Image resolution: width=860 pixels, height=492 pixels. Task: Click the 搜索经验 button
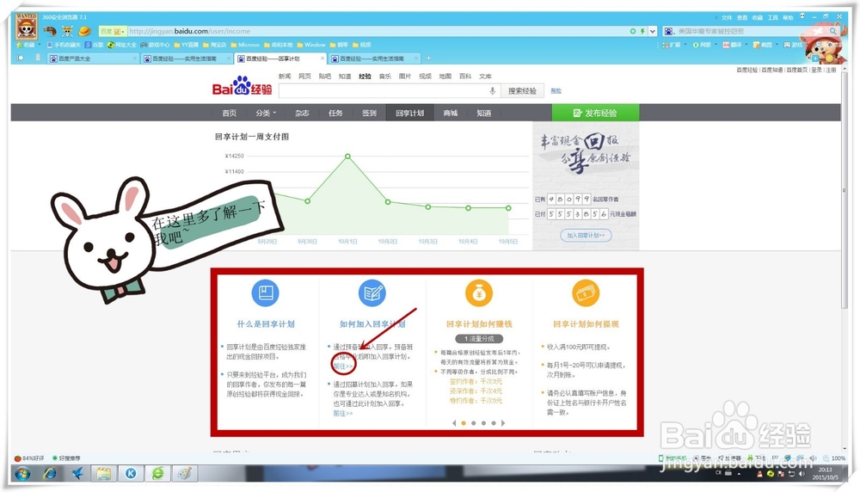pyautogui.click(x=522, y=91)
